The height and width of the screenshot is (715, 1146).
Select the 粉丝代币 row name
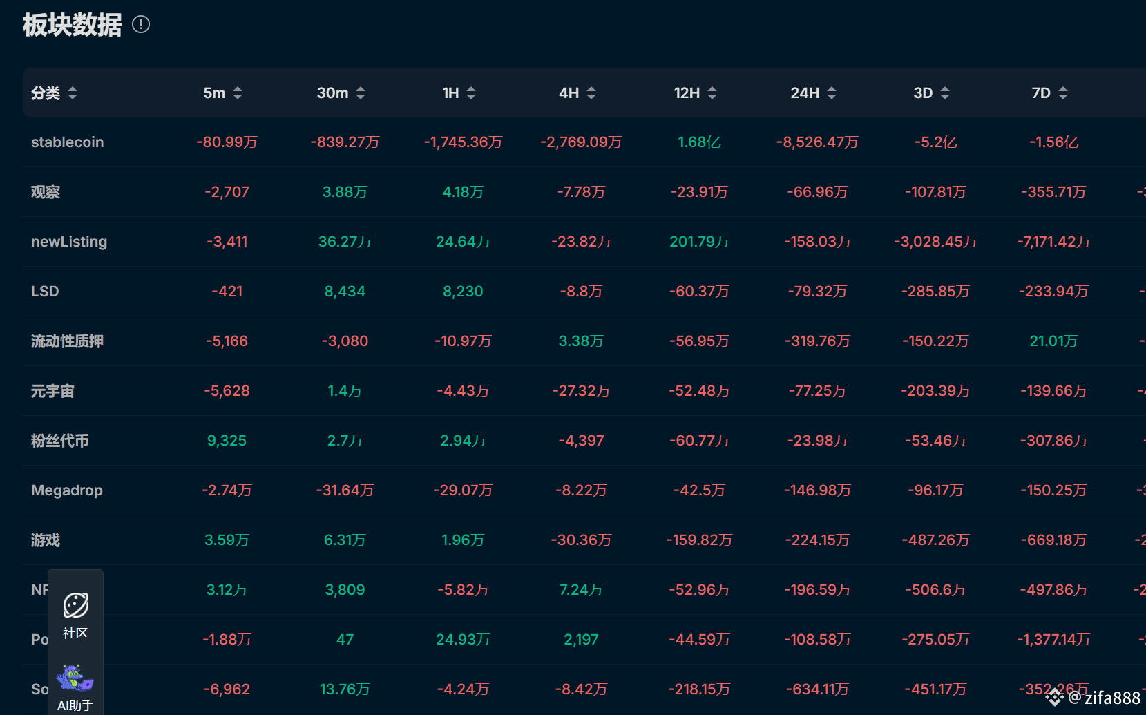tap(60, 441)
